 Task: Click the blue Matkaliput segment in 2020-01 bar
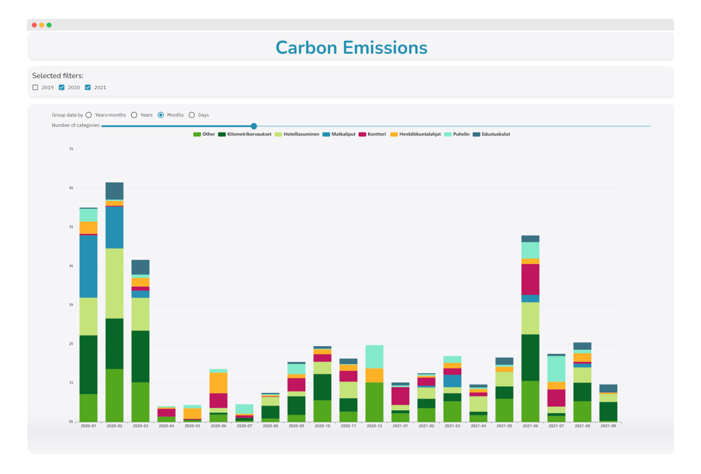click(89, 266)
